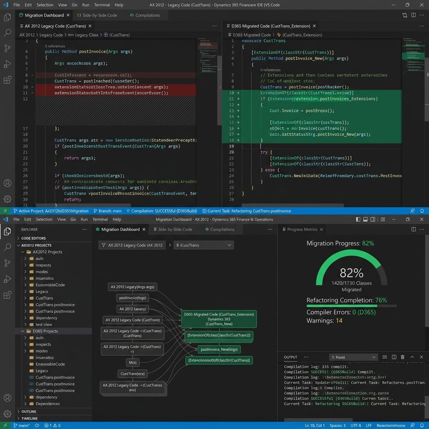The image size is (429, 429).
Task: Click the list lines icon in Output panel toolbar
Action: click(385, 357)
